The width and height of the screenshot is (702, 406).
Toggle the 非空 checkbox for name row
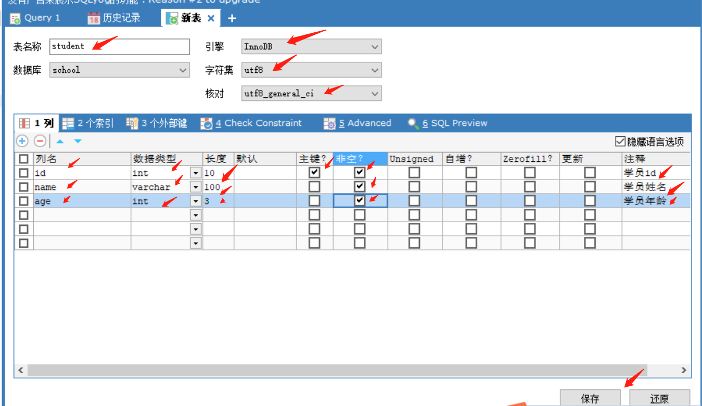point(360,186)
